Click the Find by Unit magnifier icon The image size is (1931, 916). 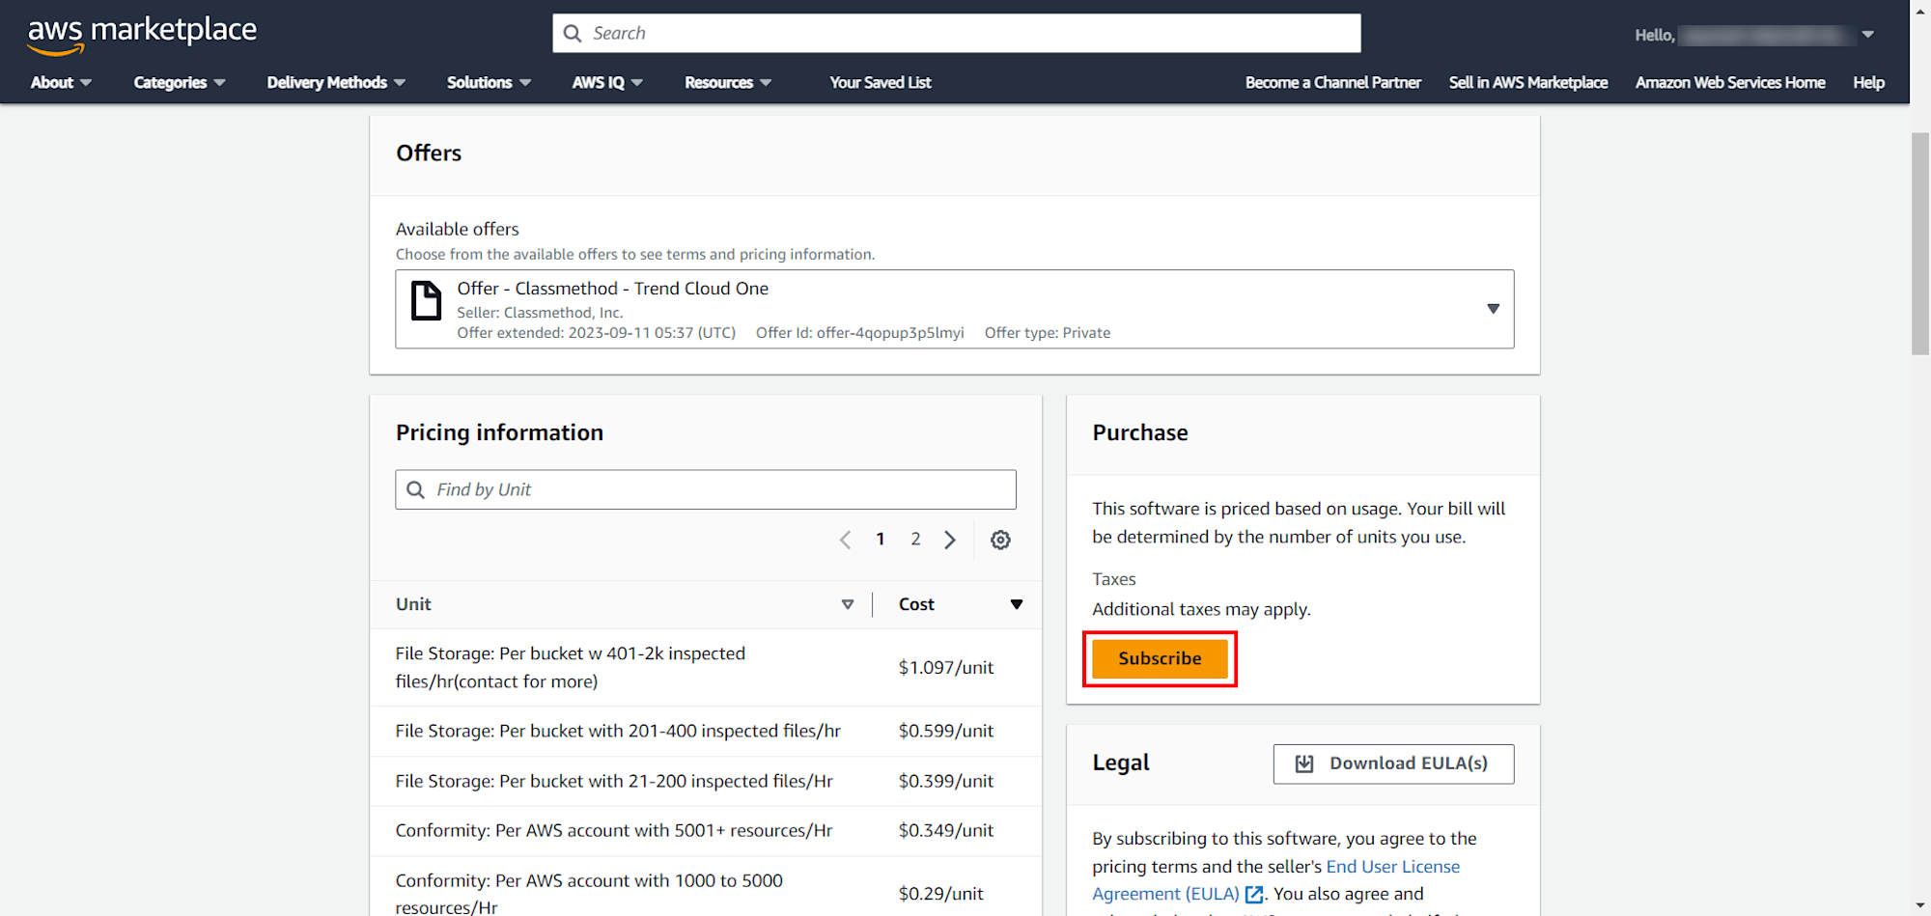tap(415, 489)
